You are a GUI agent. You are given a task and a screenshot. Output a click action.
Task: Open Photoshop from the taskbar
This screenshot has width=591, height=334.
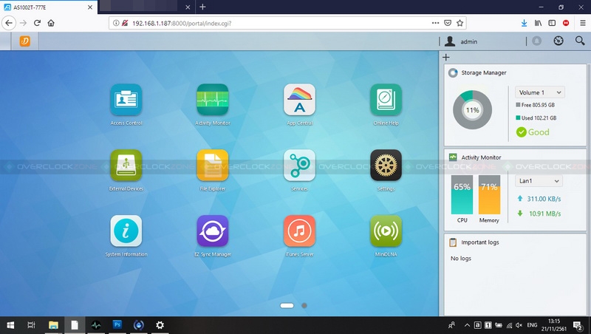117,325
